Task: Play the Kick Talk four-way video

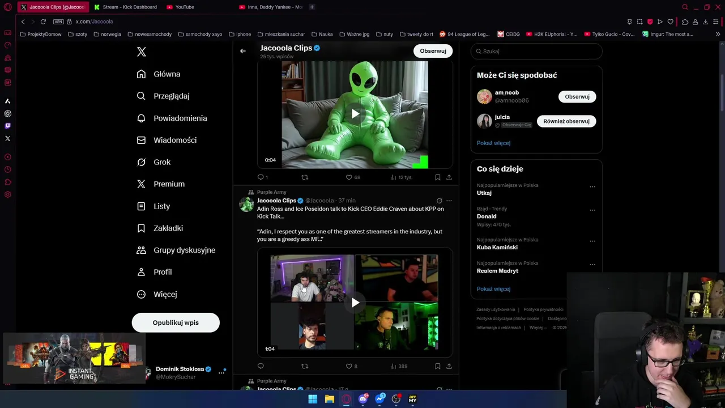Action: pyautogui.click(x=355, y=303)
